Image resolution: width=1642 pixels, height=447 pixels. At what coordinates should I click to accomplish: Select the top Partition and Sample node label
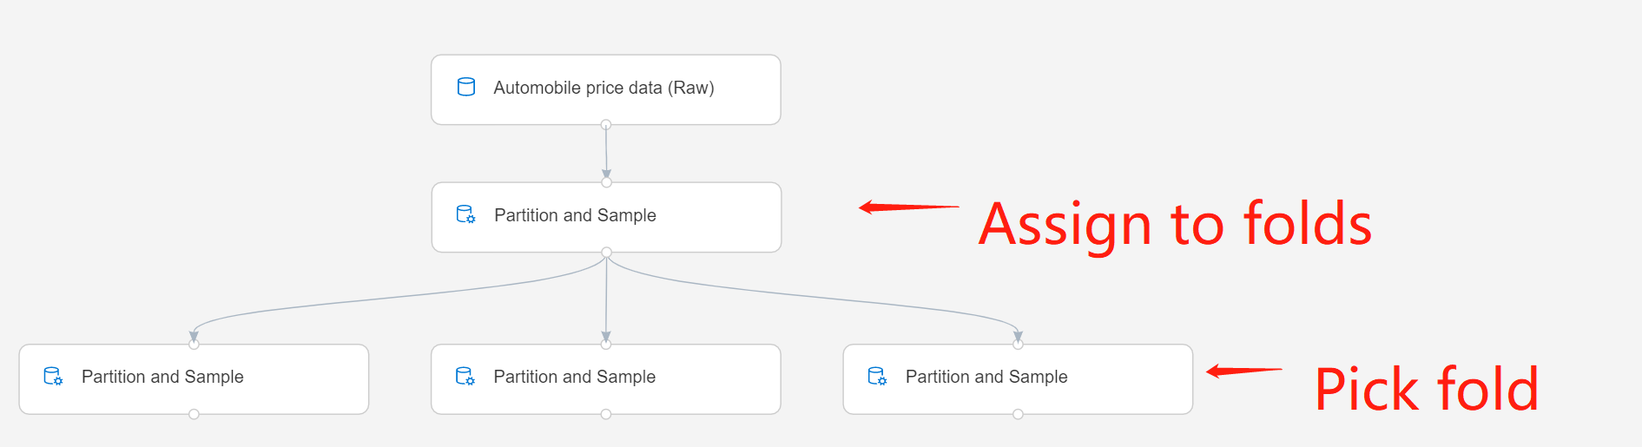point(575,215)
